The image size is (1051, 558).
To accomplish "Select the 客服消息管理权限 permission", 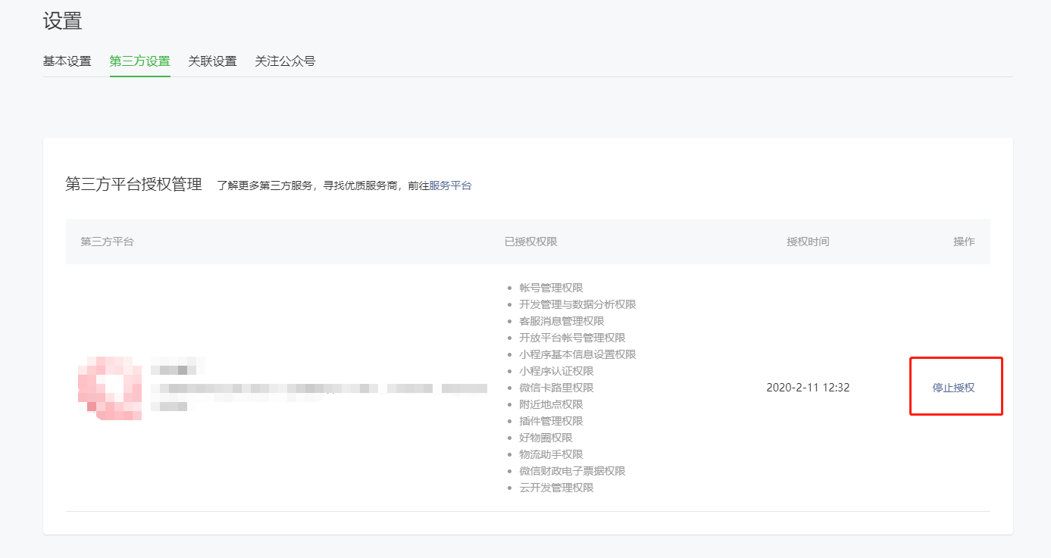I will pyautogui.click(x=561, y=321).
